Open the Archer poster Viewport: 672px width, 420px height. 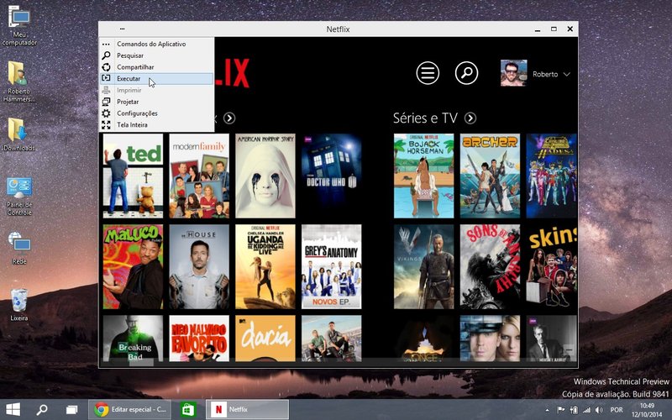tap(490, 176)
